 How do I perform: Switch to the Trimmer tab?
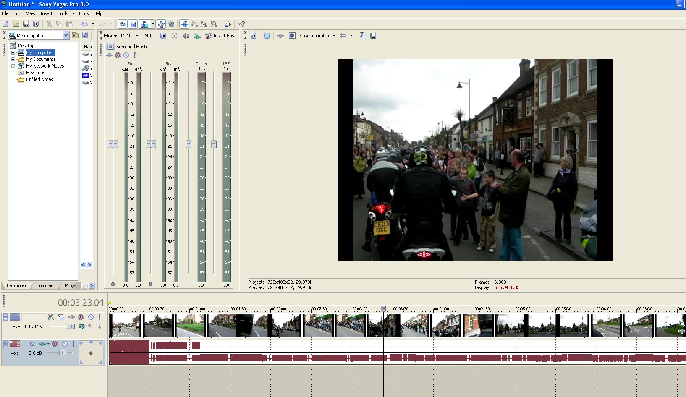click(x=45, y=285)
